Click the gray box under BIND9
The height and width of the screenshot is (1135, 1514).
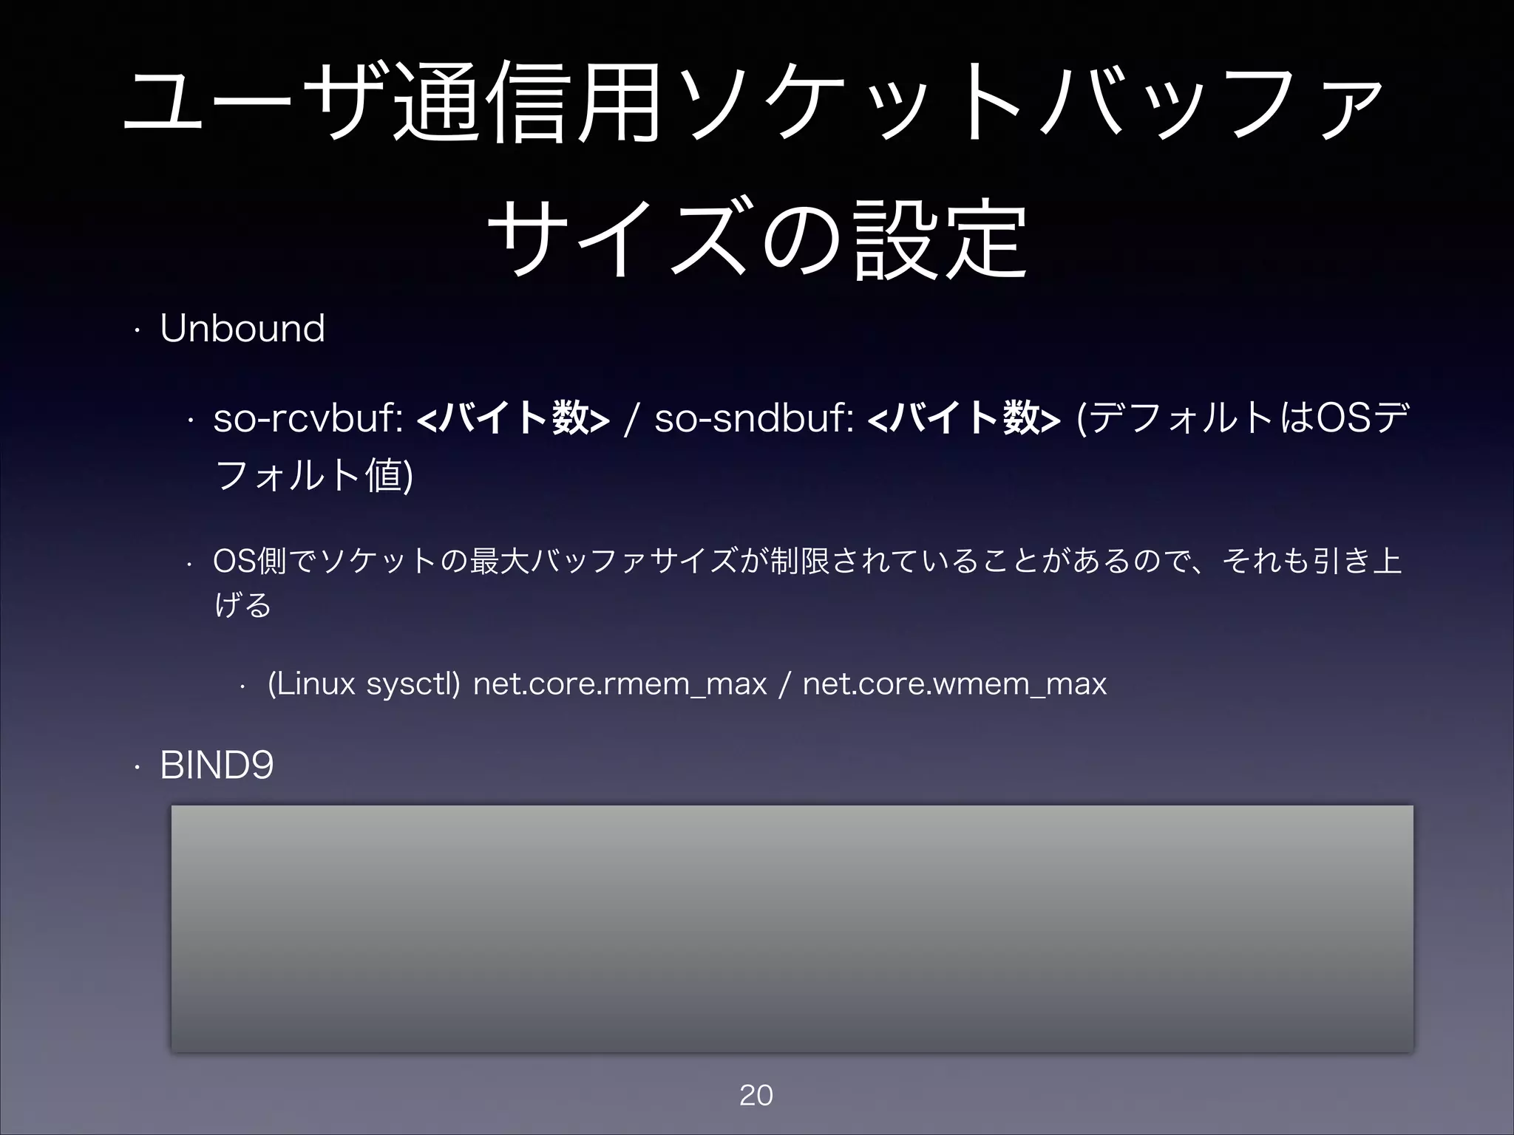tap(792, 928)
